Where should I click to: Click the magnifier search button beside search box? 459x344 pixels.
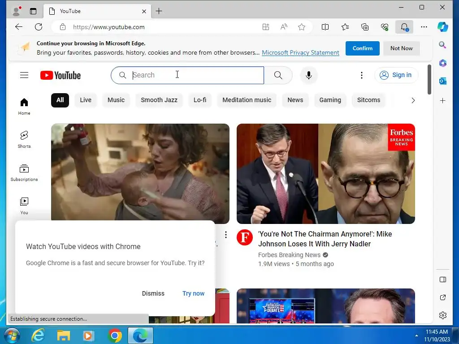point(278,75)
